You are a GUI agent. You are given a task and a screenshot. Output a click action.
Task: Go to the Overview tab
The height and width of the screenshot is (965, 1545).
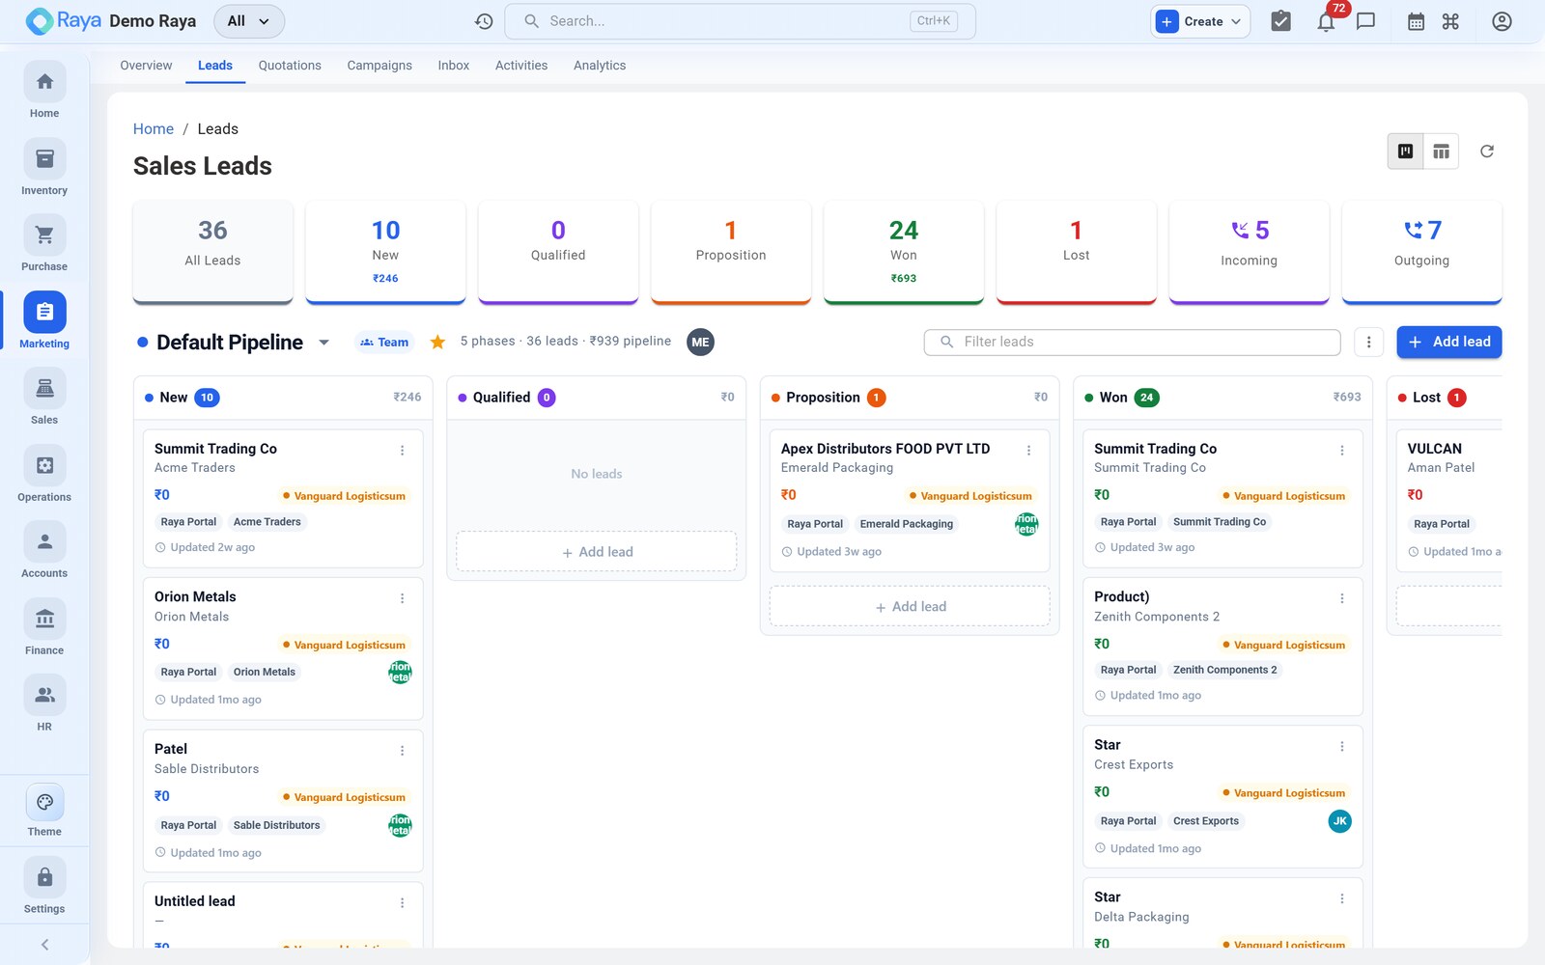[x=146, y=66]
